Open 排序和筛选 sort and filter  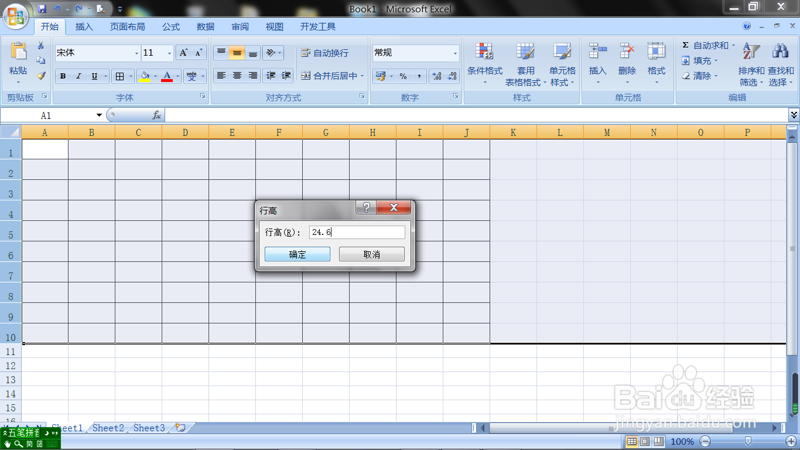point(751,64)
